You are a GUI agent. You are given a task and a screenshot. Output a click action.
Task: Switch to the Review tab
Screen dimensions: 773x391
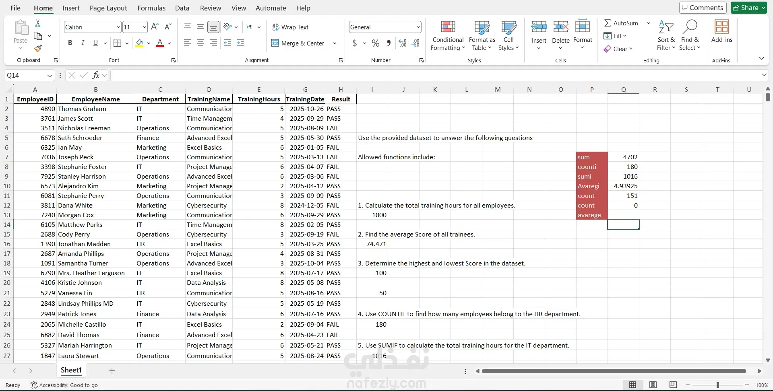tap(211, 8)
